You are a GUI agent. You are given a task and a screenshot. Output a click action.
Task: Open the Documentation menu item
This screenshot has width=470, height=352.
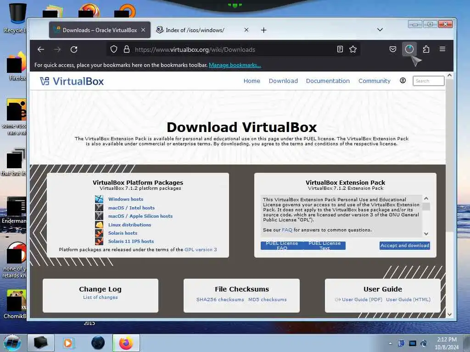(328, 81)
